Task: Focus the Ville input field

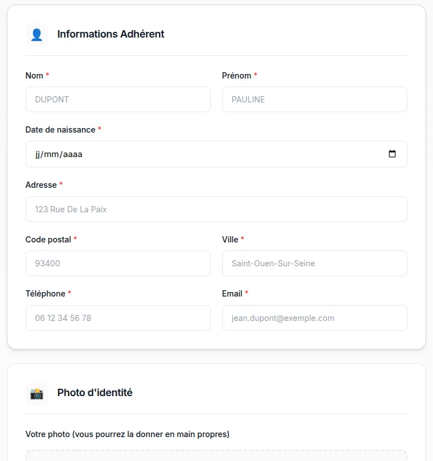Action: [x=314, y=264]
